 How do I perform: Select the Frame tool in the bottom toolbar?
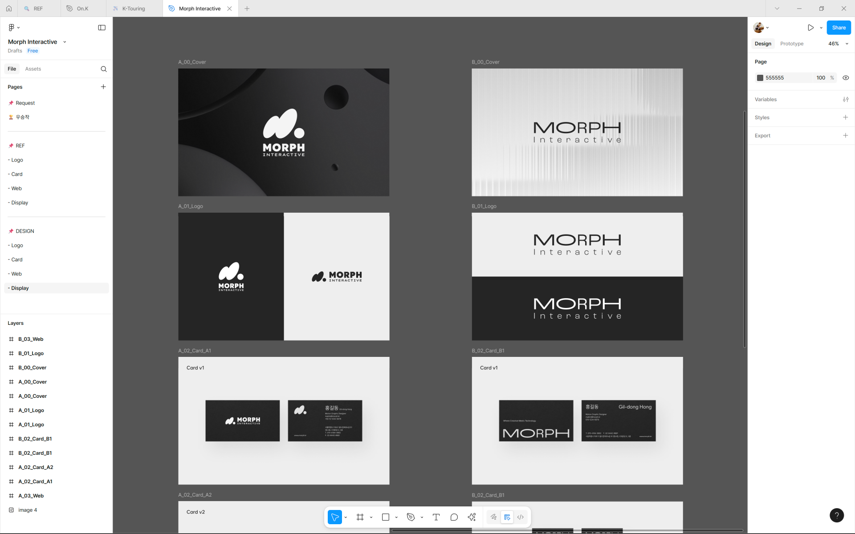coord(360,517)
